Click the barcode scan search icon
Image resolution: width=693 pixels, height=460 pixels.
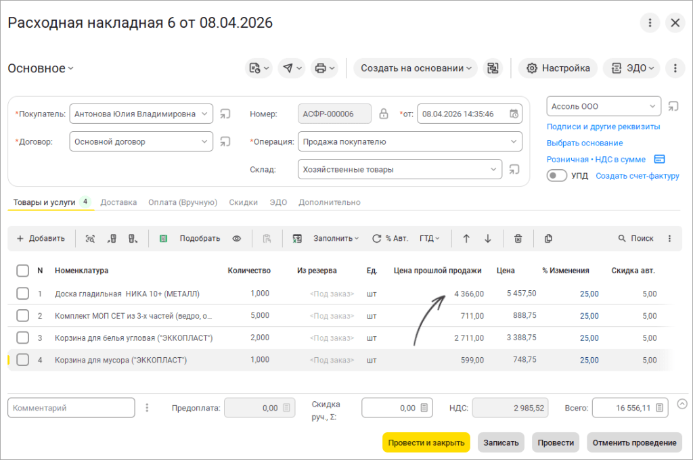(90, 239)
